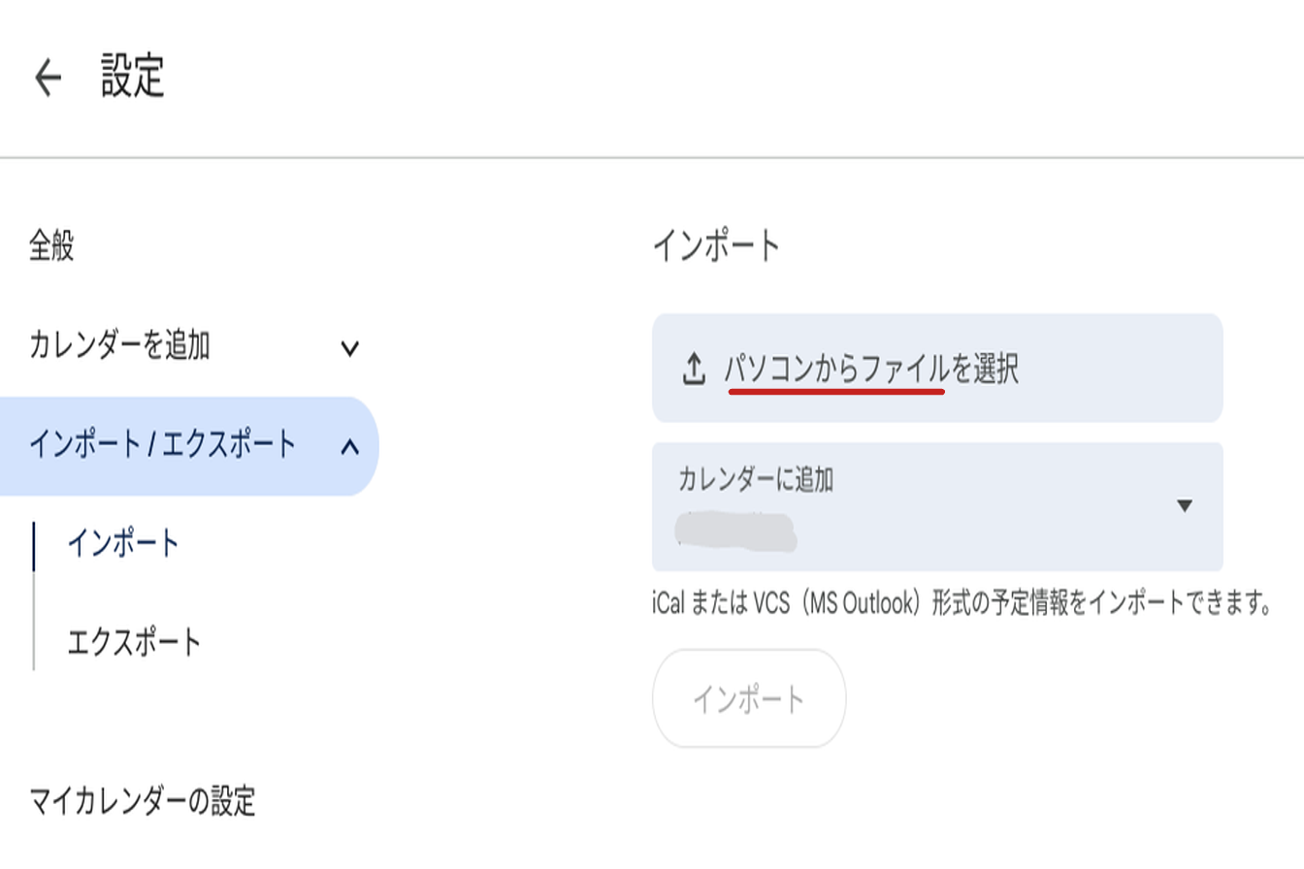Click the マイカレンダーの設定 sidebar heading
The image size is (1304, 869).
point(142,802)
